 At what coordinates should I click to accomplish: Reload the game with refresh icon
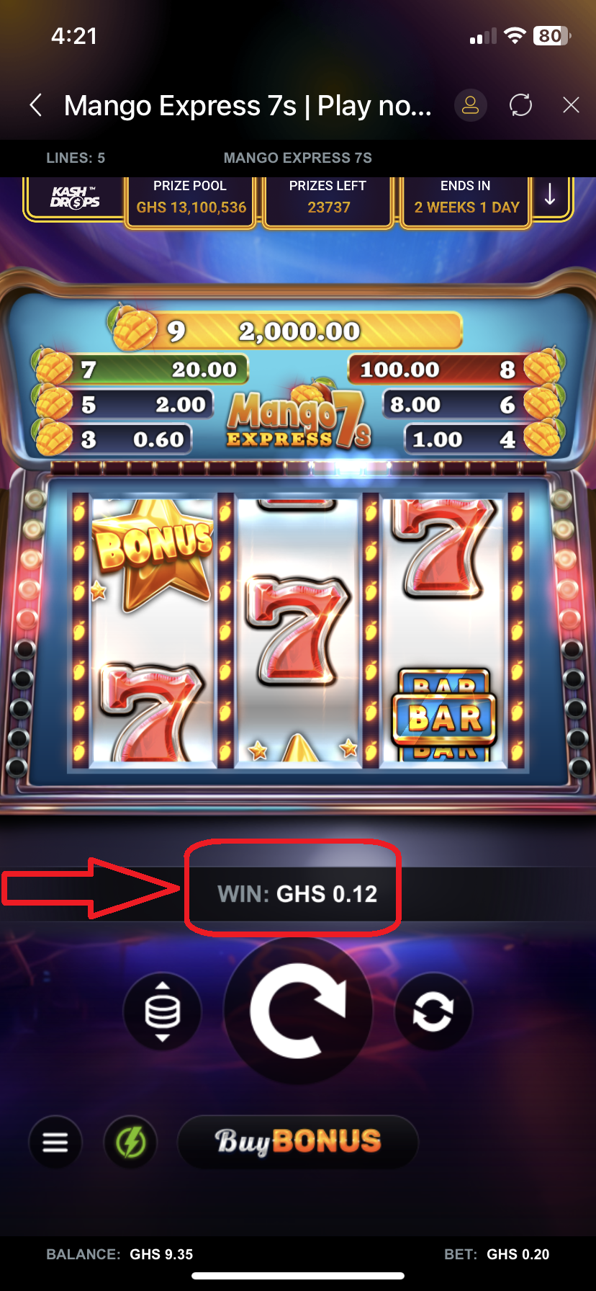point(520,105)
